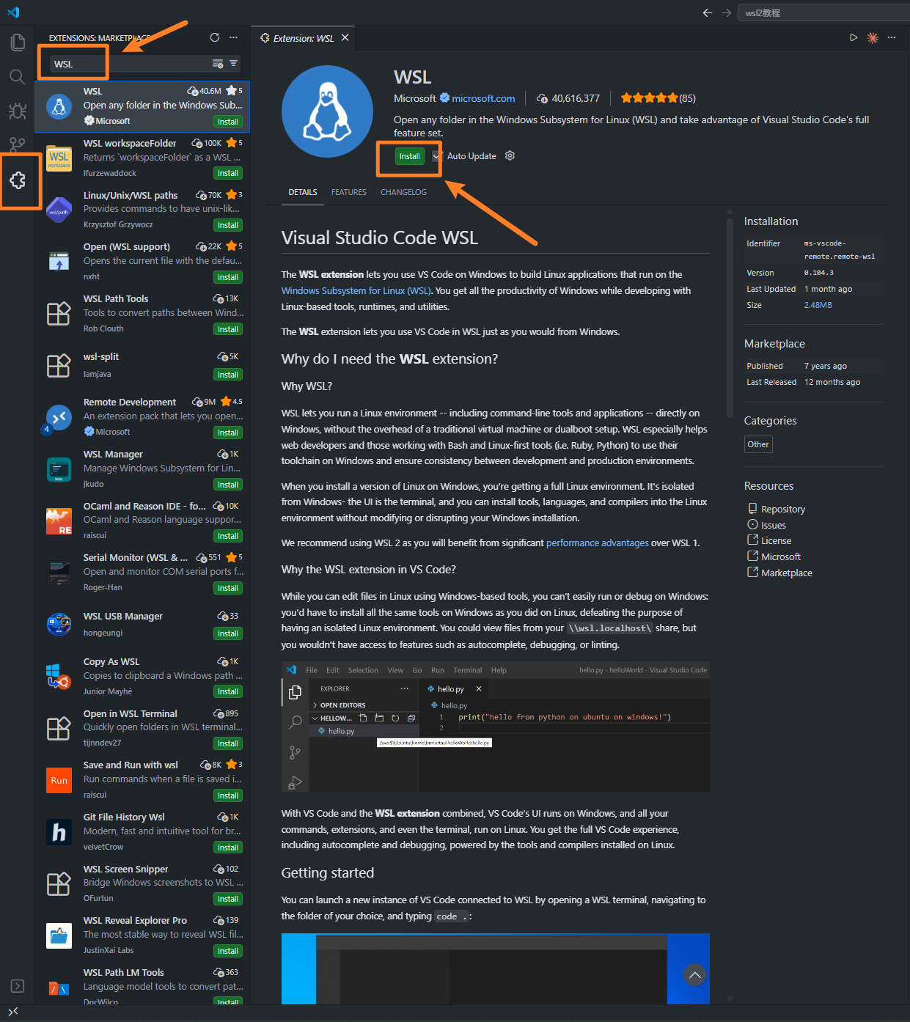Open Run and Debug view

tap(18, 111)
